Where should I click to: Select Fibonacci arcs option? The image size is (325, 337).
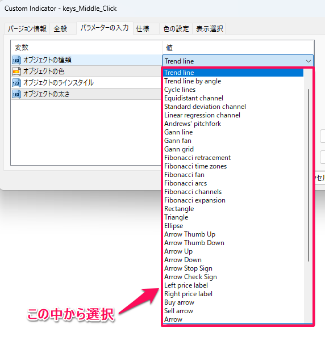pos(233,183)
